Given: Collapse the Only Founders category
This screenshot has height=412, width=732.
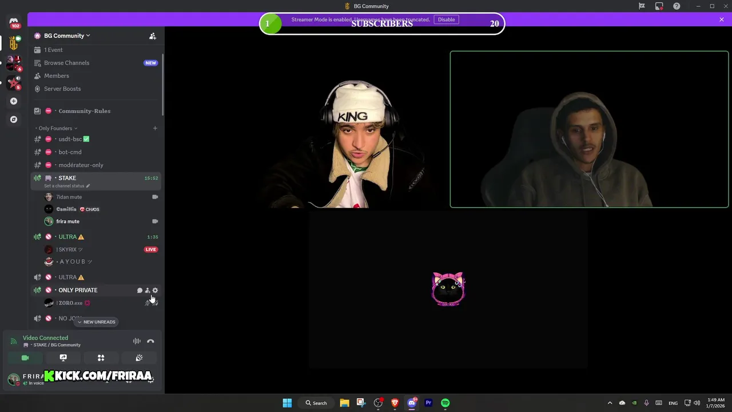Looking at the screenshot, I should click(55, 128).
